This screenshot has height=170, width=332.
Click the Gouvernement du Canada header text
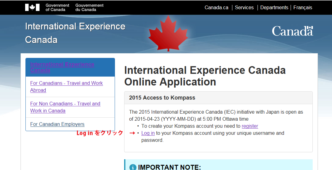tap(89, 7)
